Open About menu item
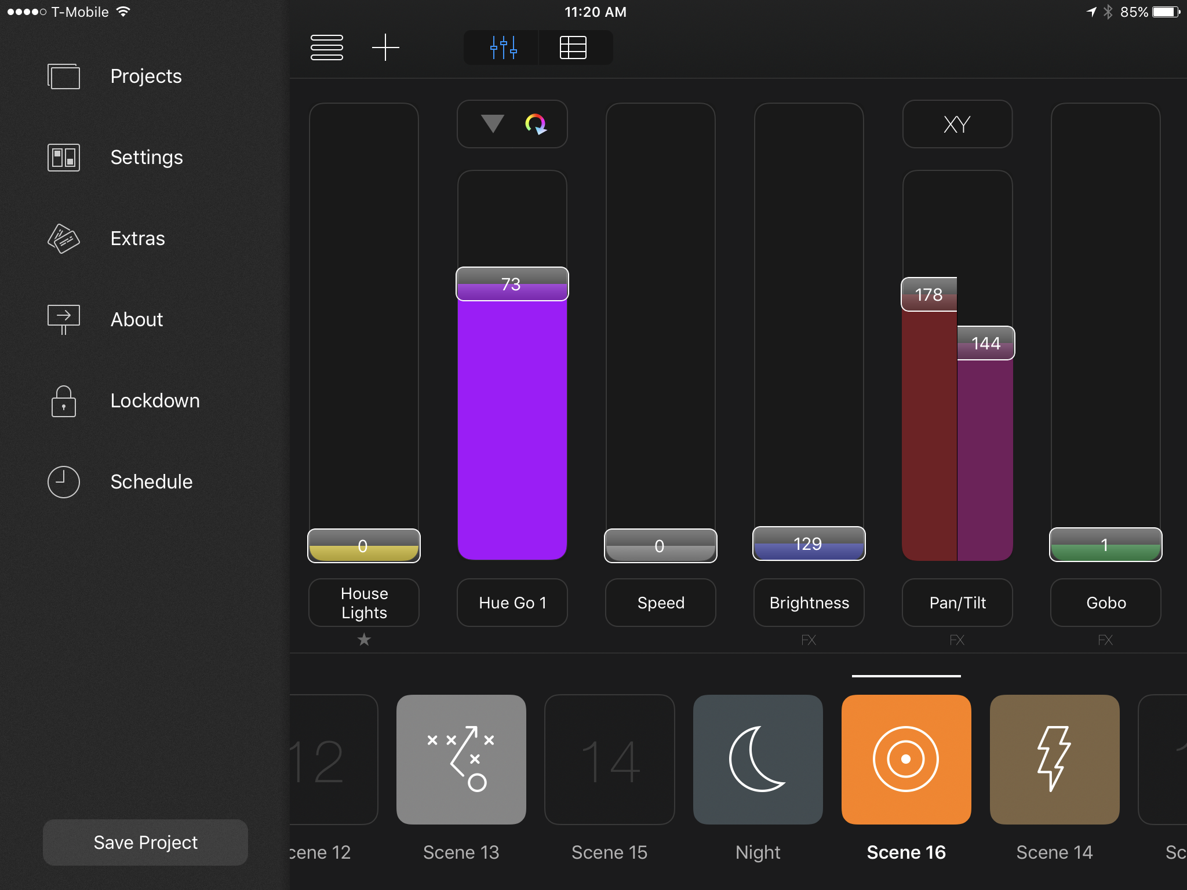 pos(137,320)
